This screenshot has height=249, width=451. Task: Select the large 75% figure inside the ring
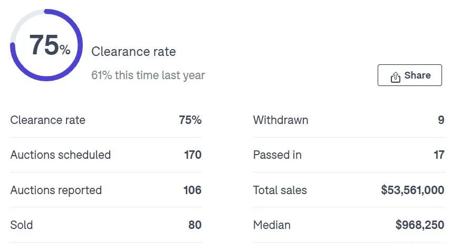(50, 45)
